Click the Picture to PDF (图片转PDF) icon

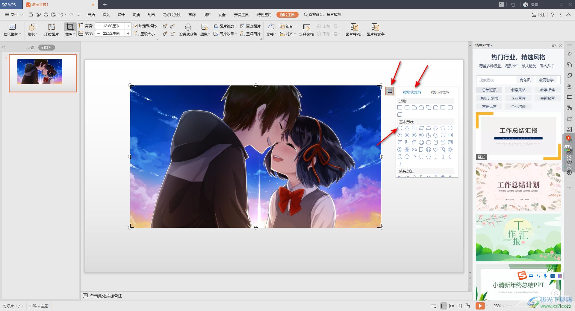coord(355,27)
